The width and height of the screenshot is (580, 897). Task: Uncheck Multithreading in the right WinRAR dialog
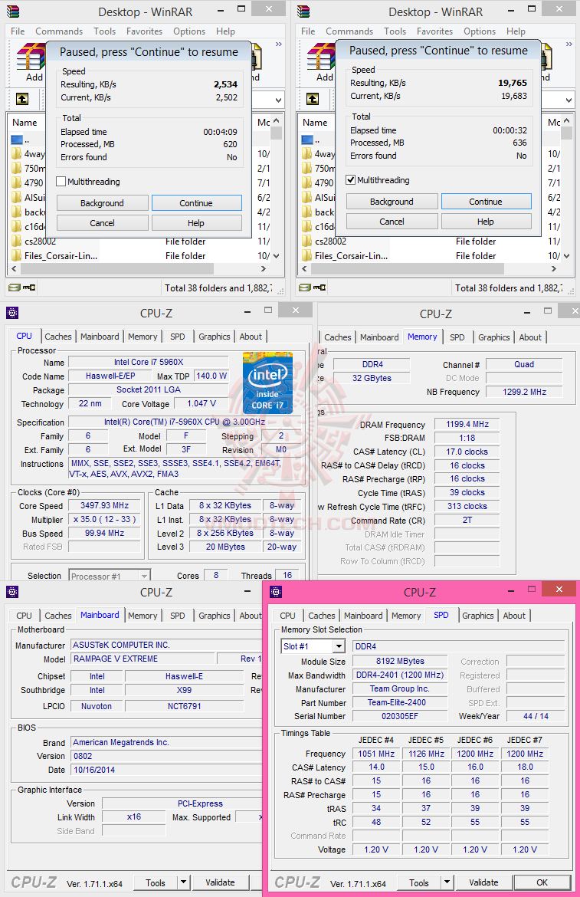(351, 179)
